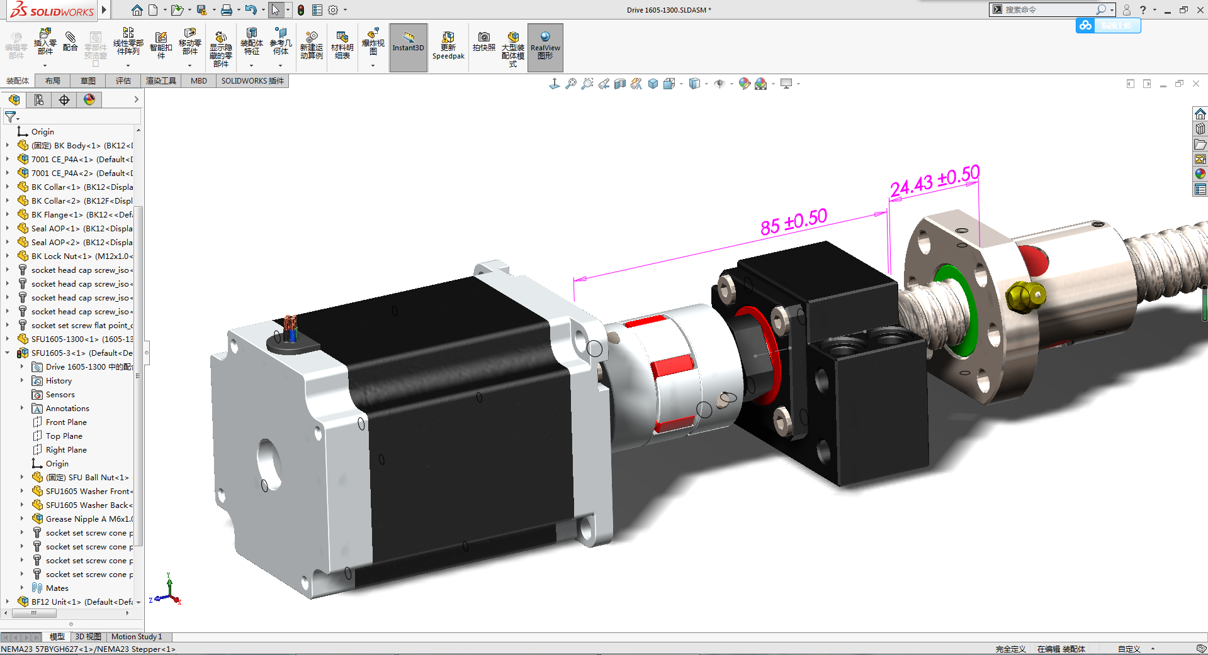The image size is (1208, 655).
Task: Open PropertyManager tab in left panel
Action: point(39,99)
